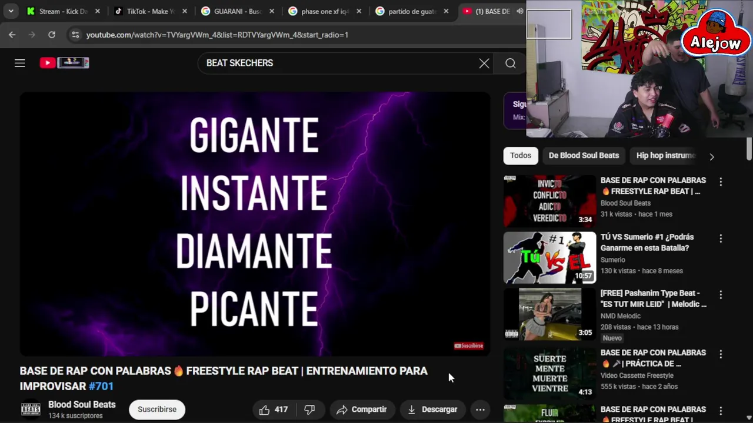Click the Suscribirse watermark in video
The width and height of the screenshot is (753, 423).
pos(468,345)
